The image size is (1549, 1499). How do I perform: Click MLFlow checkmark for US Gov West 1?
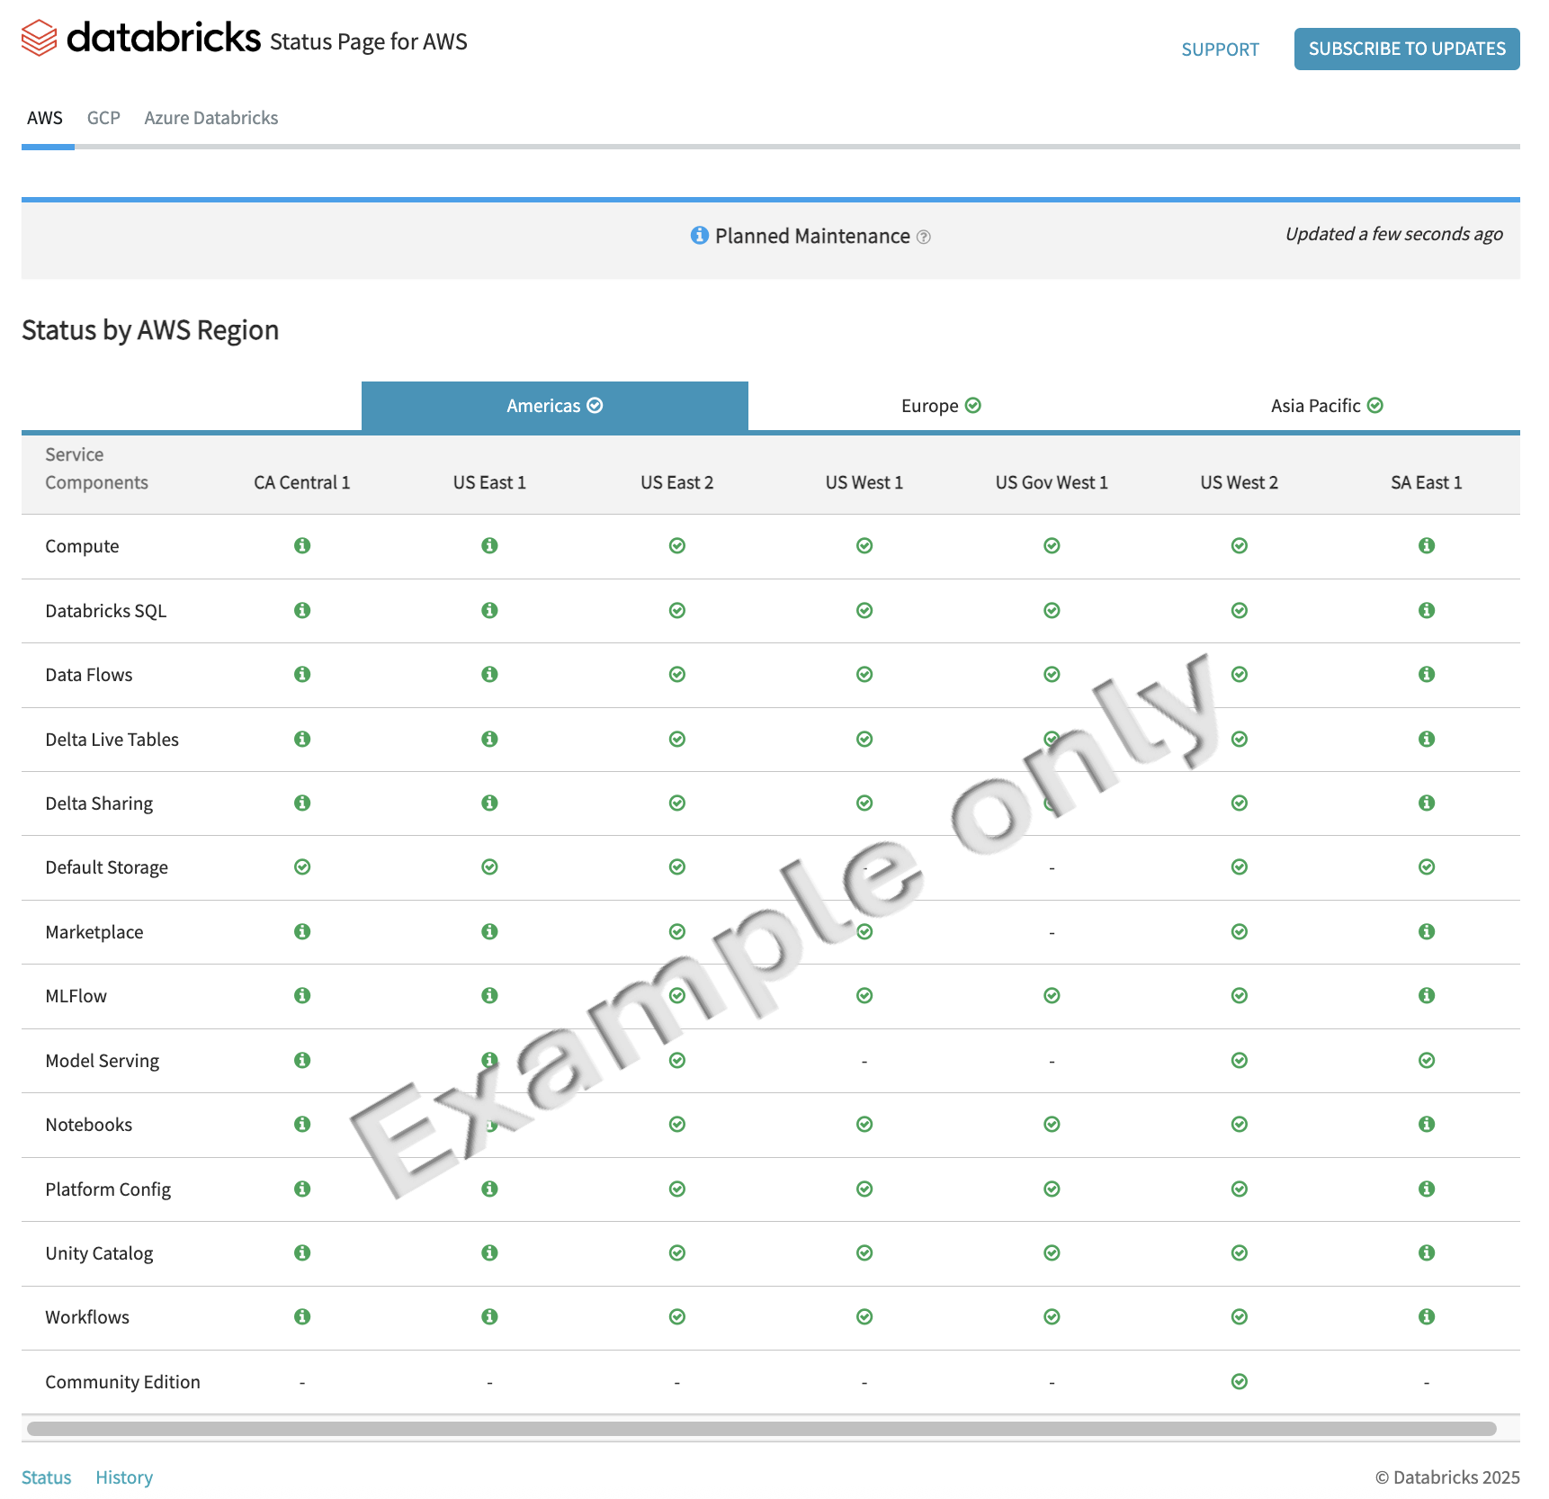1052,996
